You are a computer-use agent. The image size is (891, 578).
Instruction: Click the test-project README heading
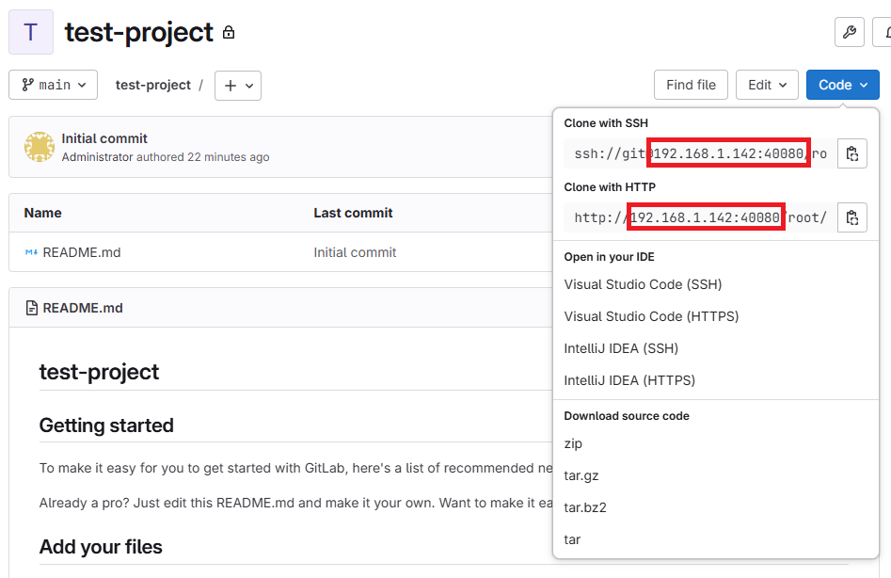click(x=99, y=372)
